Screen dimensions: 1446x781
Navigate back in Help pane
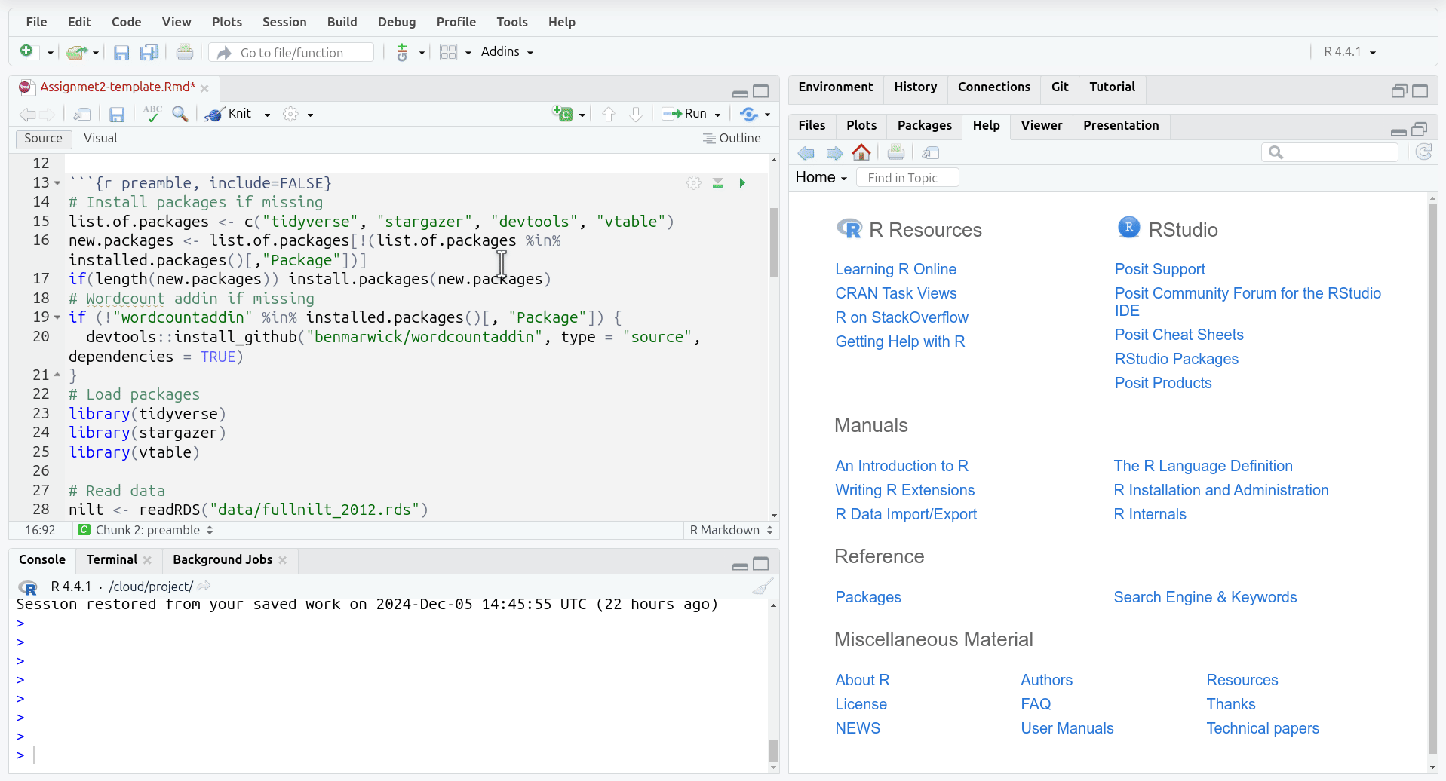[806, 153]
